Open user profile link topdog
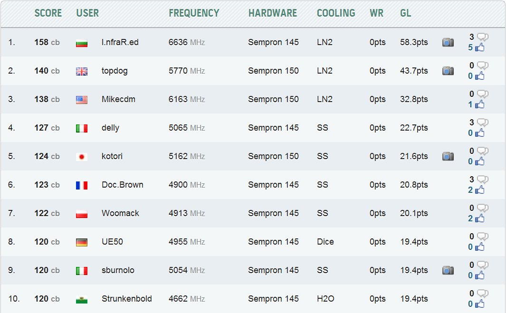 [x=115, y=71]
